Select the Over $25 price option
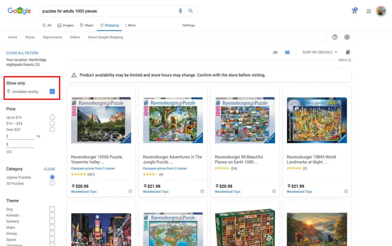Viewport: 392px width, 246px height. 52,129
